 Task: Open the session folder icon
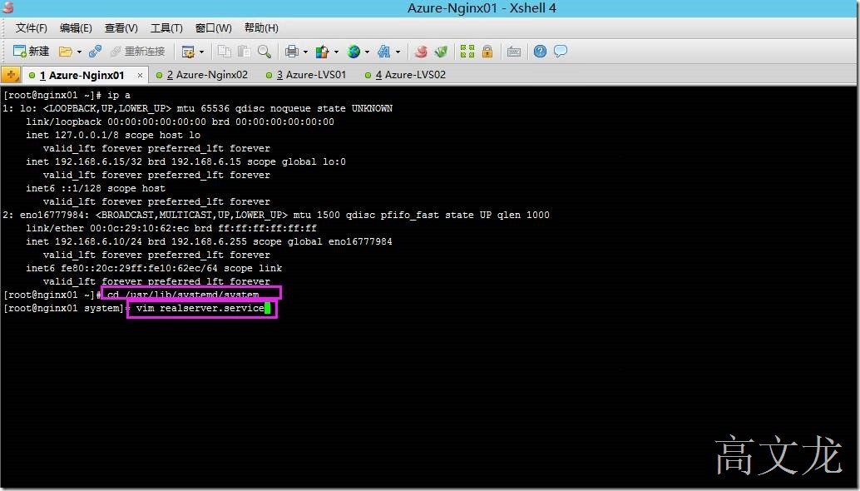pyautogui.click(x=65, y=52)
